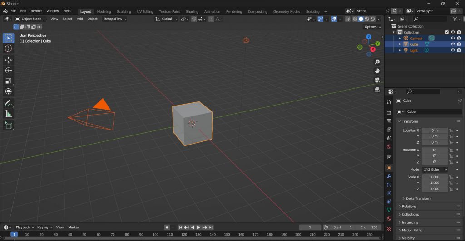Viewport: 465px width, 241px height.
Task: Click the Options button in viewport
Action: 372,27
